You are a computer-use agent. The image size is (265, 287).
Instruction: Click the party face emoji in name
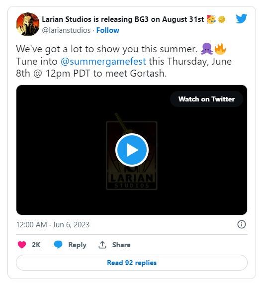point(211,19)
